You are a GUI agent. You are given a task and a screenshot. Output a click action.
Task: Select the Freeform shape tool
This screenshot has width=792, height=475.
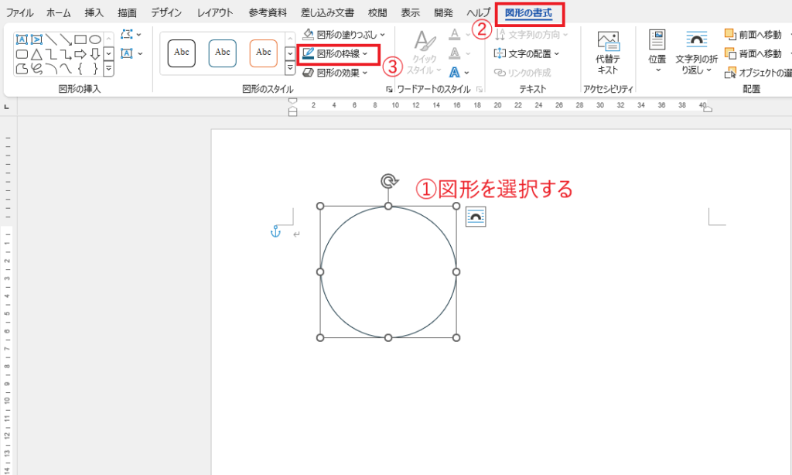[x=22, y=69]
